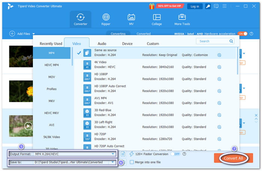Choose Same as source preset
This screenshot has height=171, width=262.
[x=155, y=53]
